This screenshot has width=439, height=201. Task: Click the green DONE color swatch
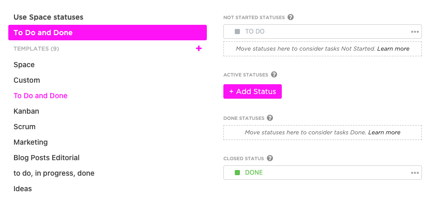point(237,173)
